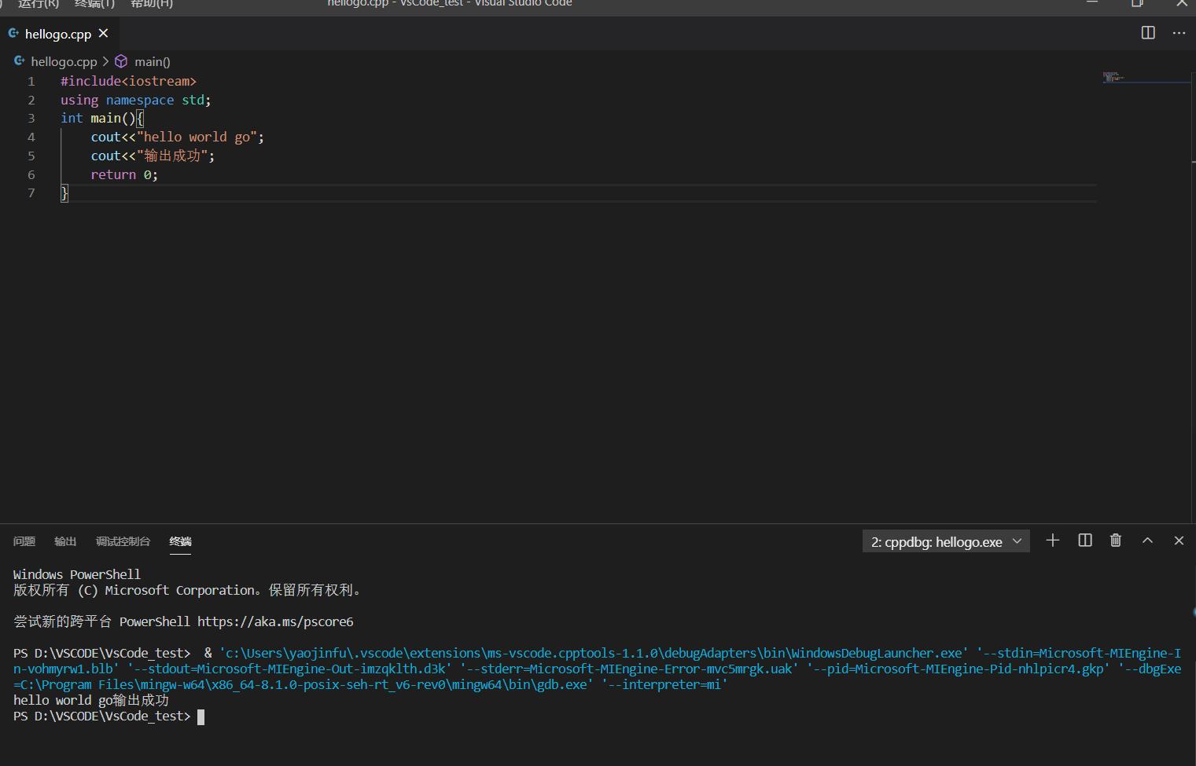Switch to the 问题 panel tab
The image size is (1196, 766).
[24, 541]
